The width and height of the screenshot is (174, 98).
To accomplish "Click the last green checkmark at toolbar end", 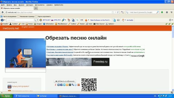I will [x=172, y=24].
